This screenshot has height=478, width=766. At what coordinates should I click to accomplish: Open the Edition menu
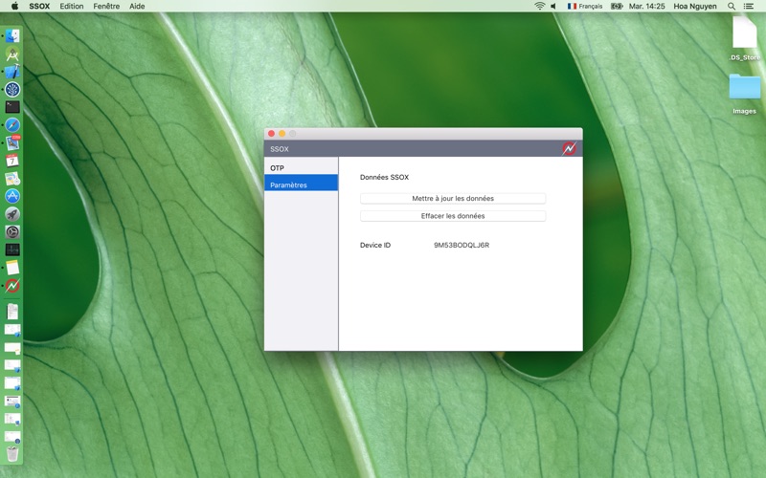(x=71, y=6)
